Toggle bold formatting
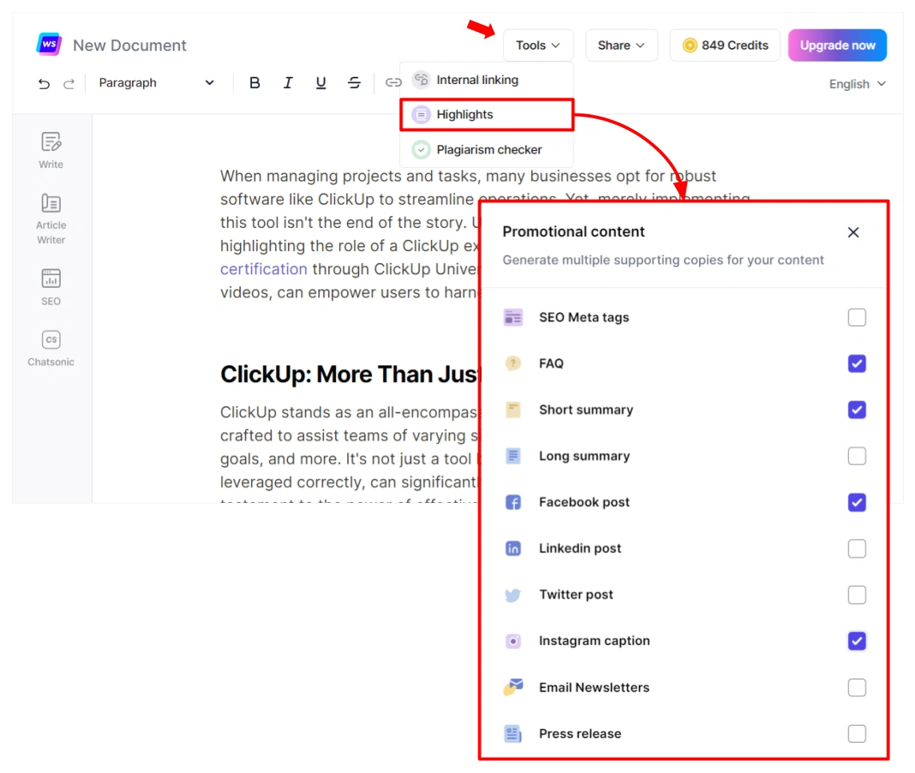The width and height of the screenshot is (915, 773). point(254,83)
